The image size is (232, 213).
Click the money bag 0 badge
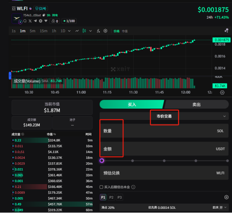[x=55, y=21]
